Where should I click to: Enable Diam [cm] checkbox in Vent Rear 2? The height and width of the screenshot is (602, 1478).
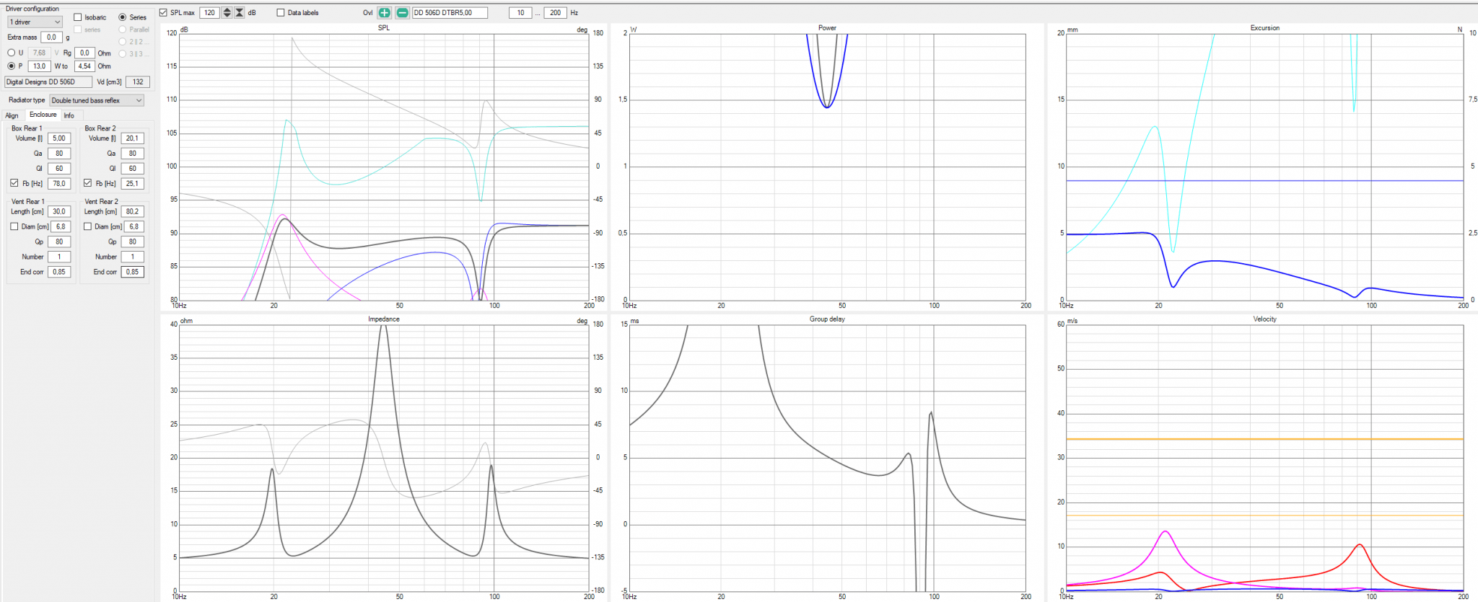click(87, 226)
